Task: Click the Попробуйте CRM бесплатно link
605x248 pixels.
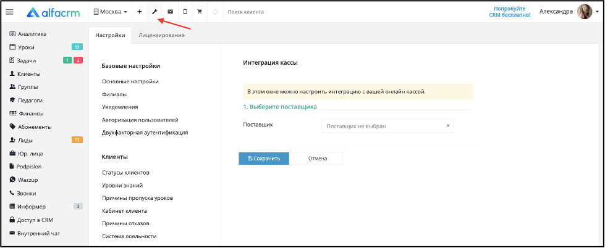Action: click(x=512, y=12)
